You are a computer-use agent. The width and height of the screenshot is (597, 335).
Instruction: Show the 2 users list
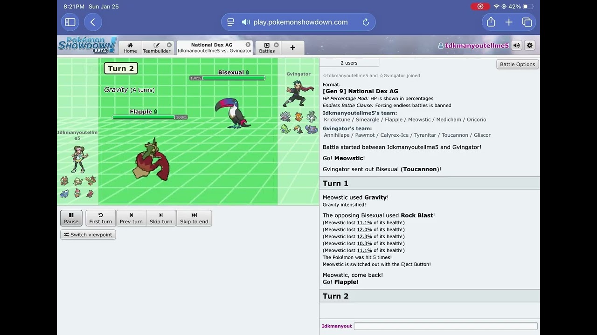tap(349, 63)
